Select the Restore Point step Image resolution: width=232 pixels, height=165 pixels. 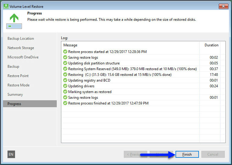pyautogui.click(x=18, y=76)
